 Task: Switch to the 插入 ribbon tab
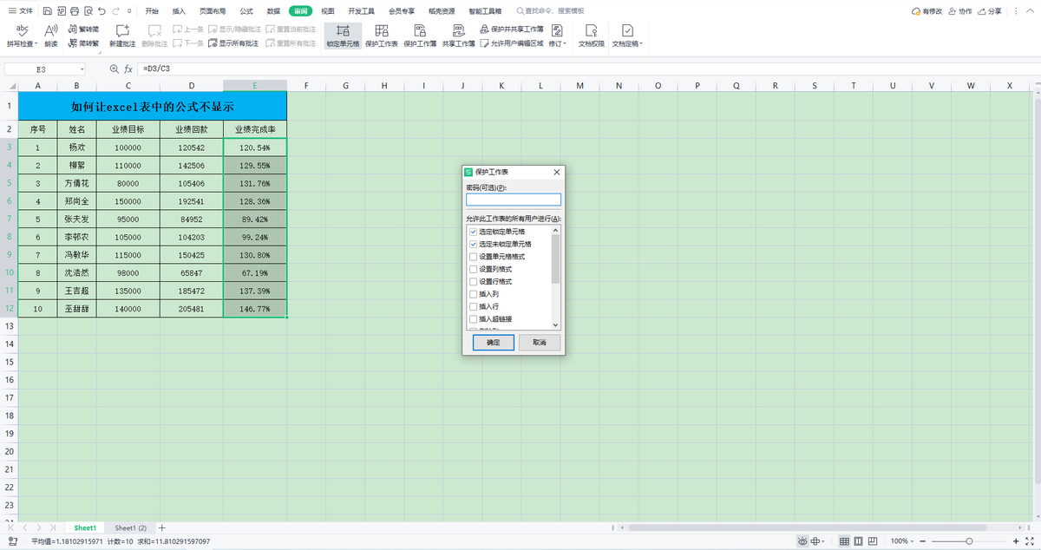[179, 11]
